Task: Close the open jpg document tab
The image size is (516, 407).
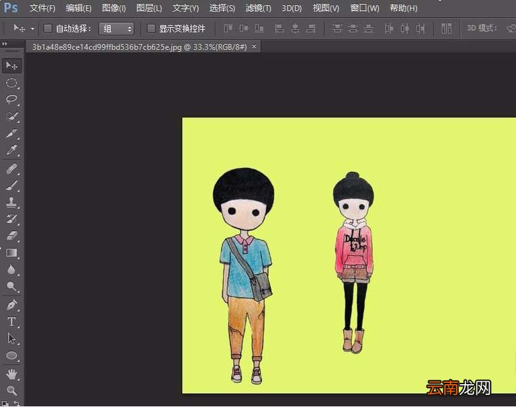Action: point(254,47)
